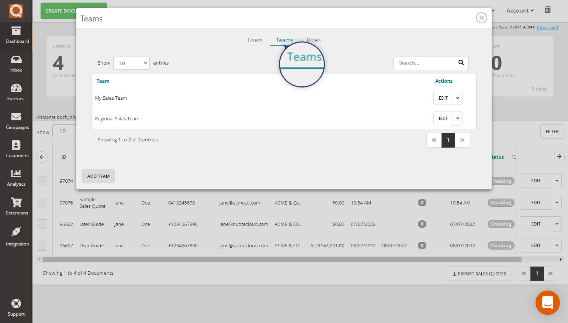The width and height of the screenshot is (568, 323).
Task: Navigate to Customers in the sidebar
Action: [x=16, y=150]
